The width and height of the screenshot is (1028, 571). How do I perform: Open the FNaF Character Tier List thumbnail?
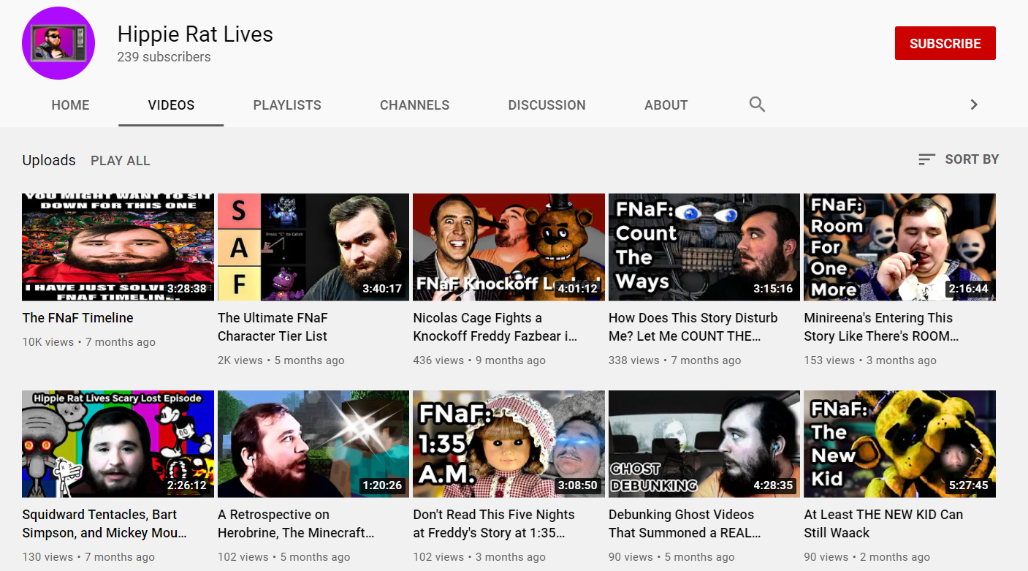point(313,247)
